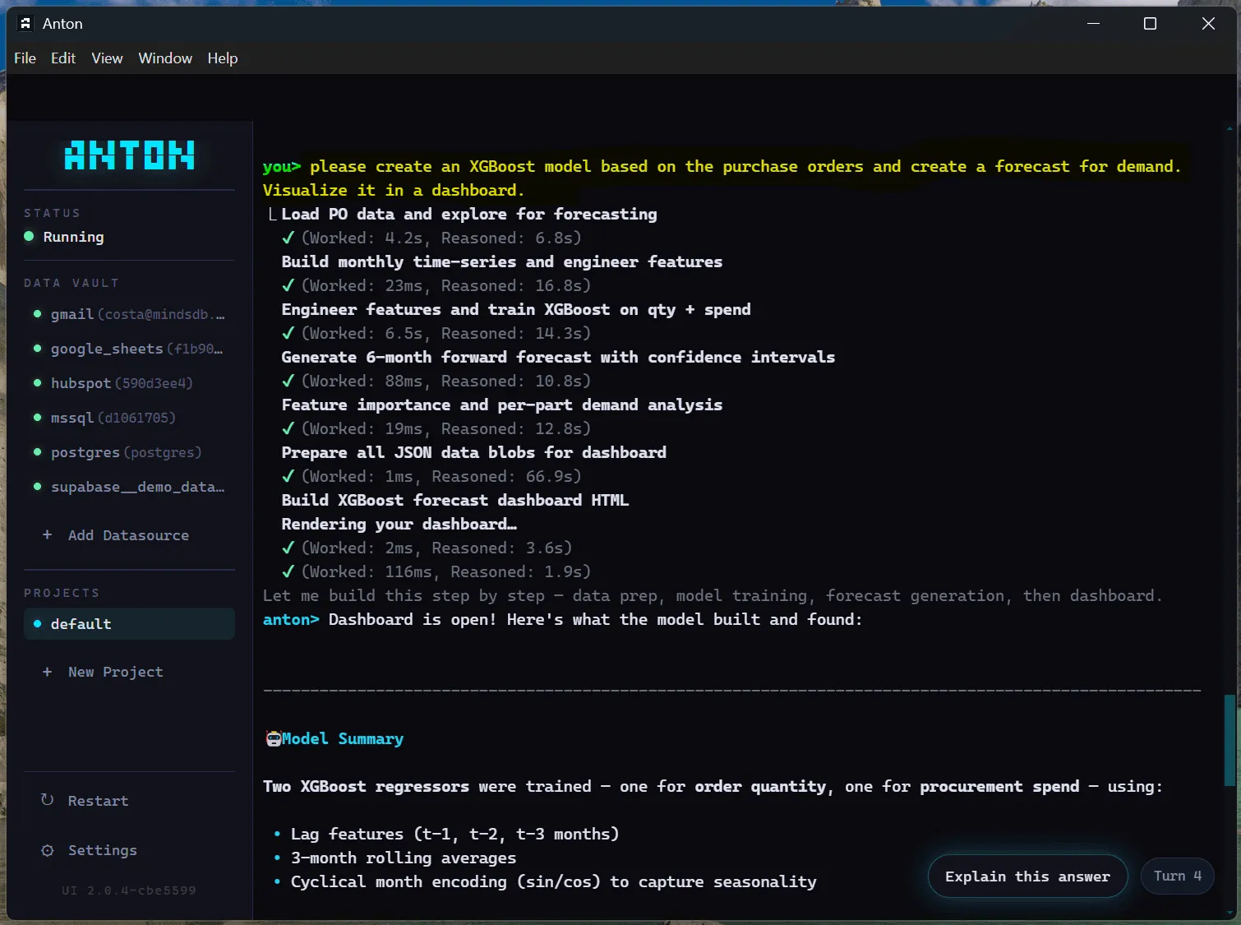Click the Turn 4 pill button

click(x=1177, y=876)
